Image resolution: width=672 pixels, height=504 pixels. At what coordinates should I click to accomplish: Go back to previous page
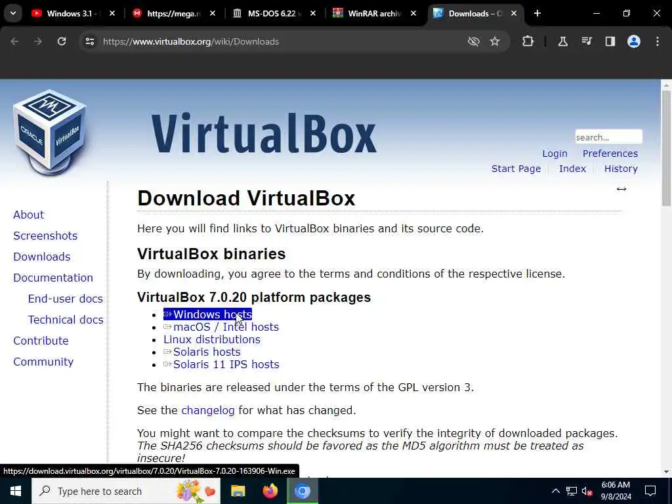14,41
